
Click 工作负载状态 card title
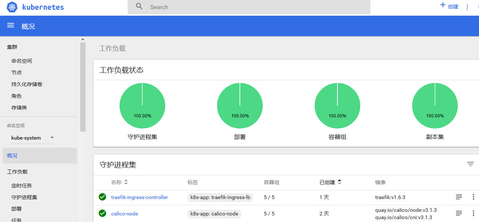click(x=122, y=70)
